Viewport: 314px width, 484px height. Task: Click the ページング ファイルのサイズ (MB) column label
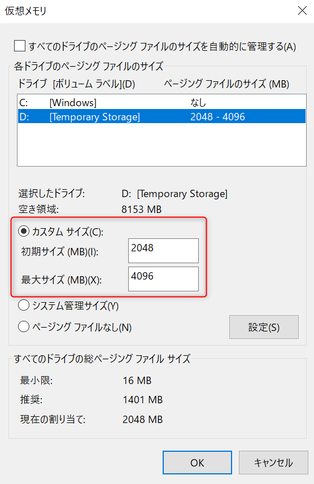click(226, 84)
